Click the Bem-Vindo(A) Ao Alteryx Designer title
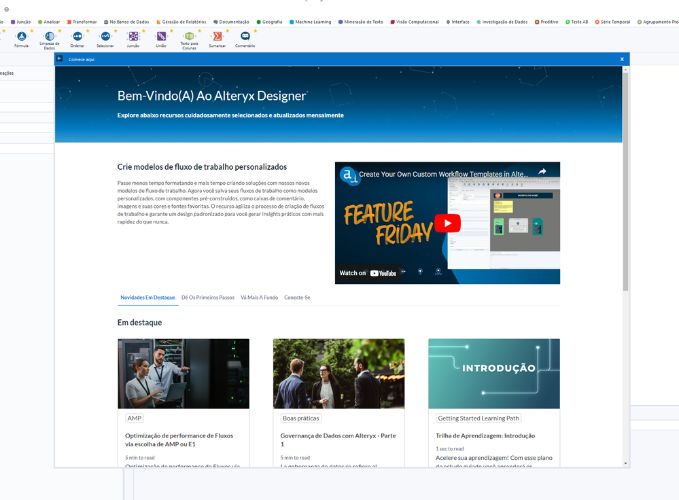This screenshot has width=679, height=500. point(212,96)
